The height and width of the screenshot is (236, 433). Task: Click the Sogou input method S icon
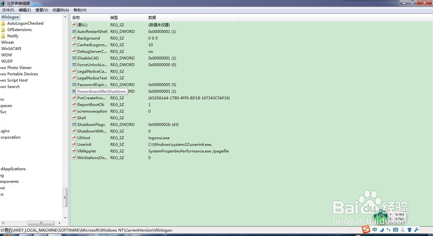click(x=366, y=230)
